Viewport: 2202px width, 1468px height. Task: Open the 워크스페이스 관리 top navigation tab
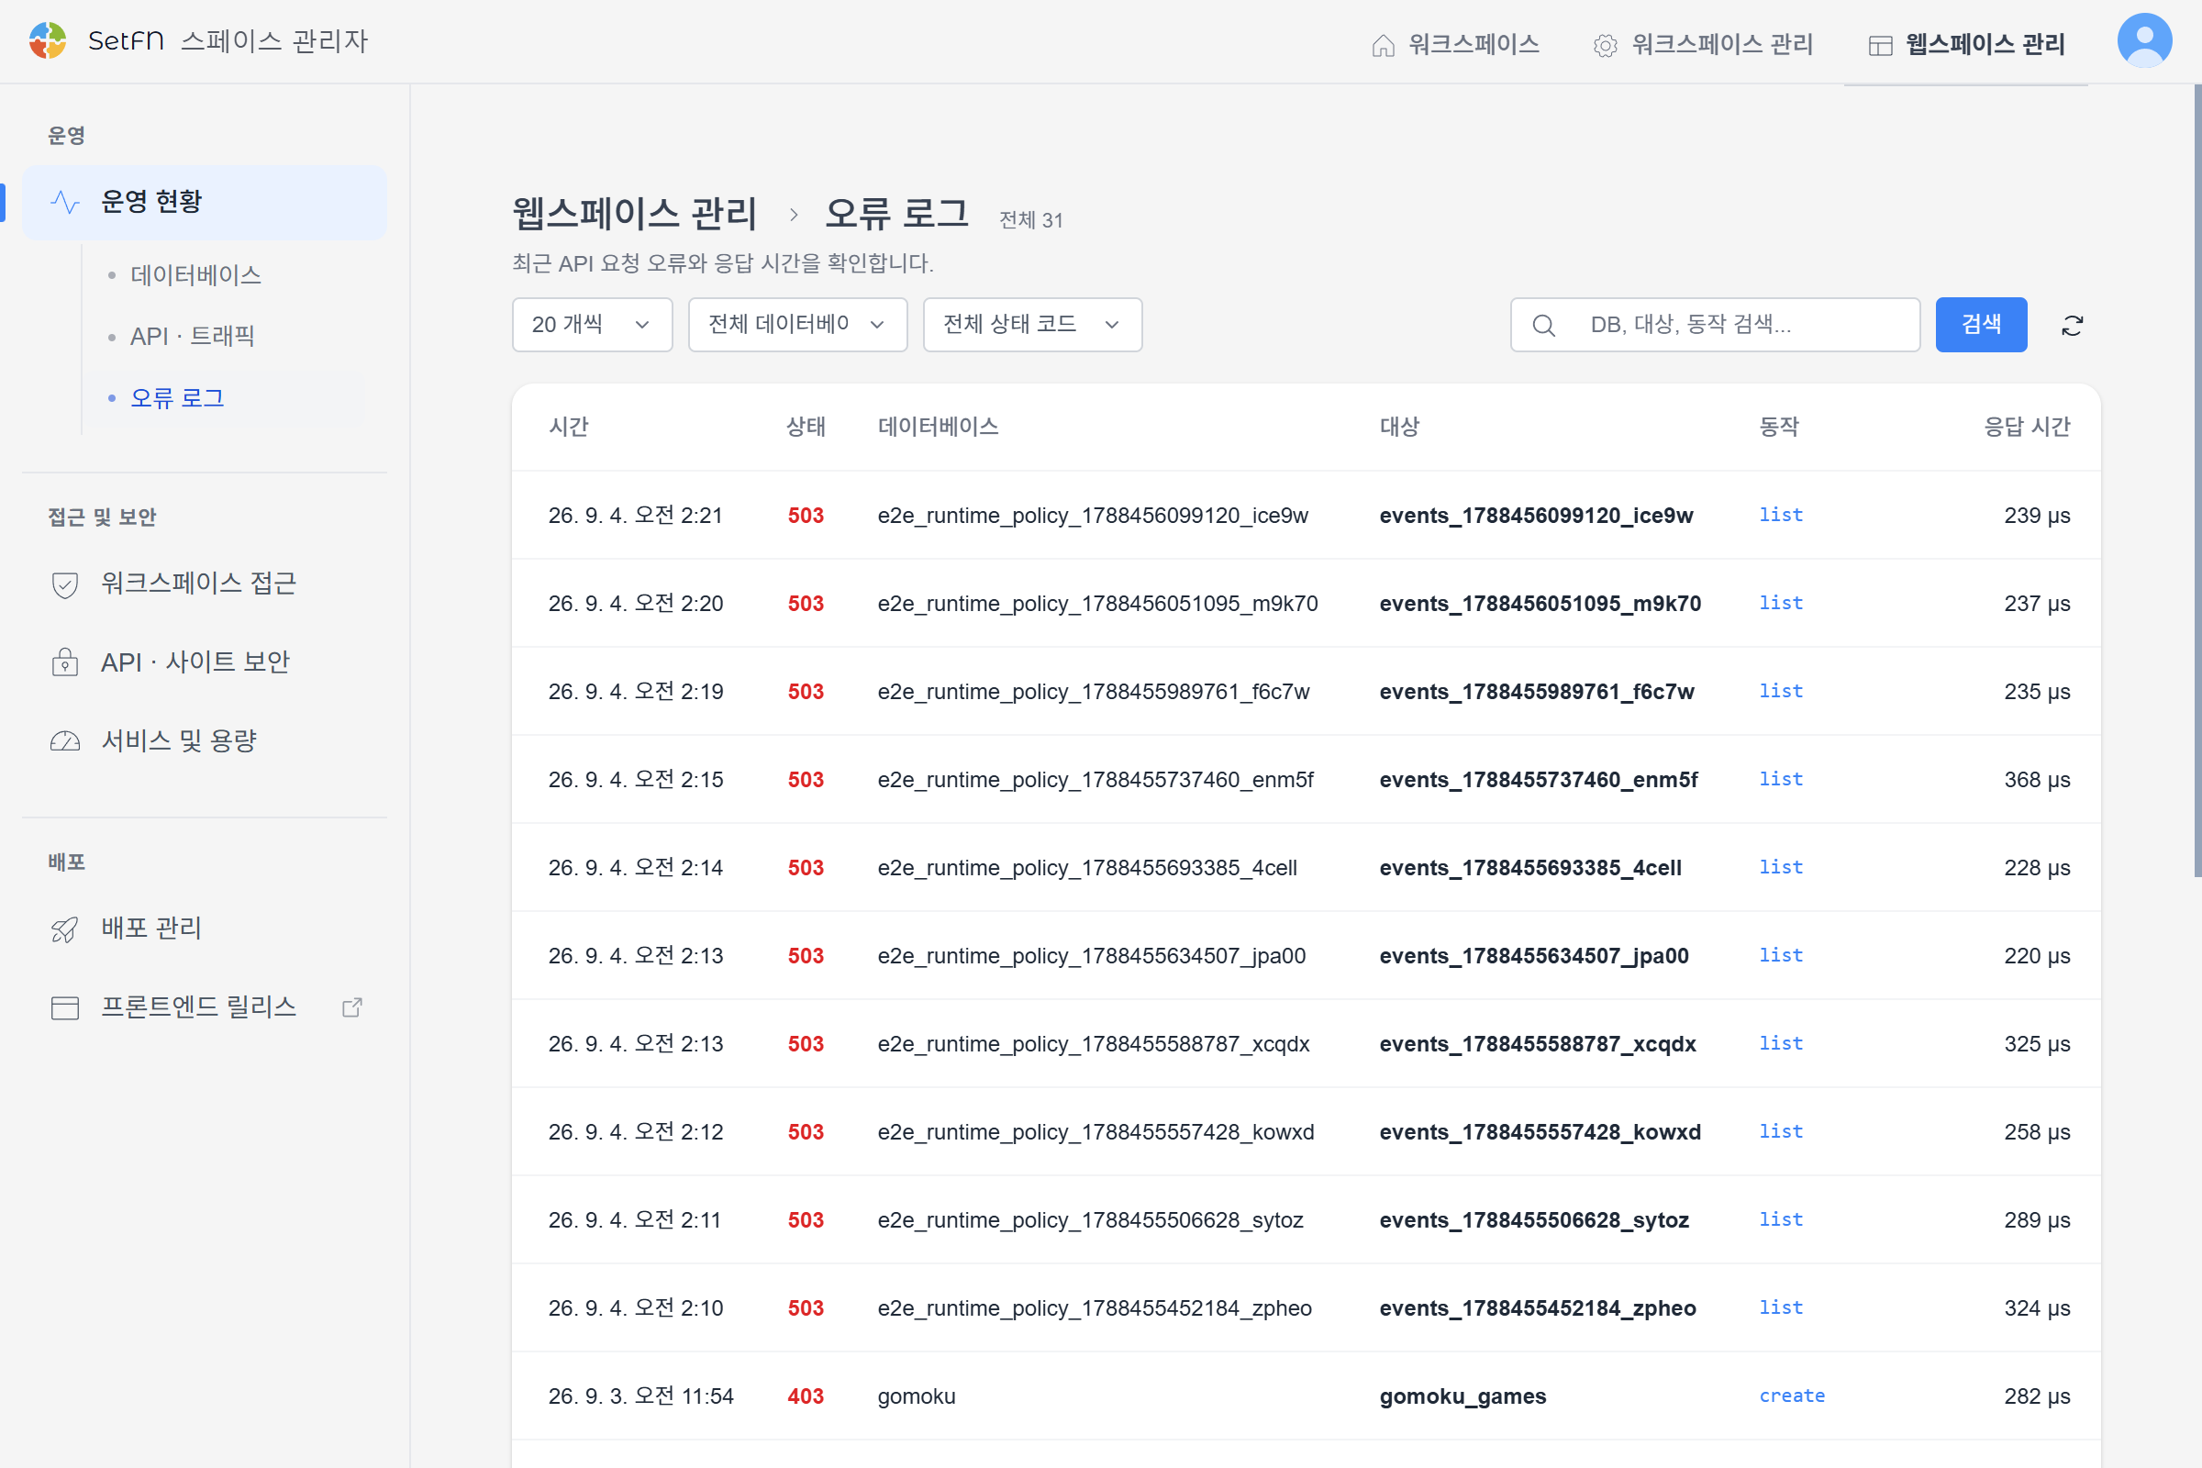coord(1703,44)
